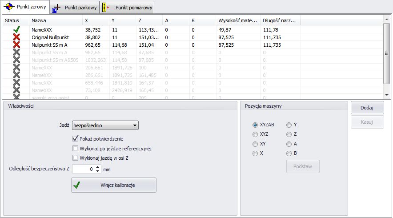Click the Punkt parkowy tab icon
The image size is (393, 218).
pyautogui.click(x=56, y=8)
